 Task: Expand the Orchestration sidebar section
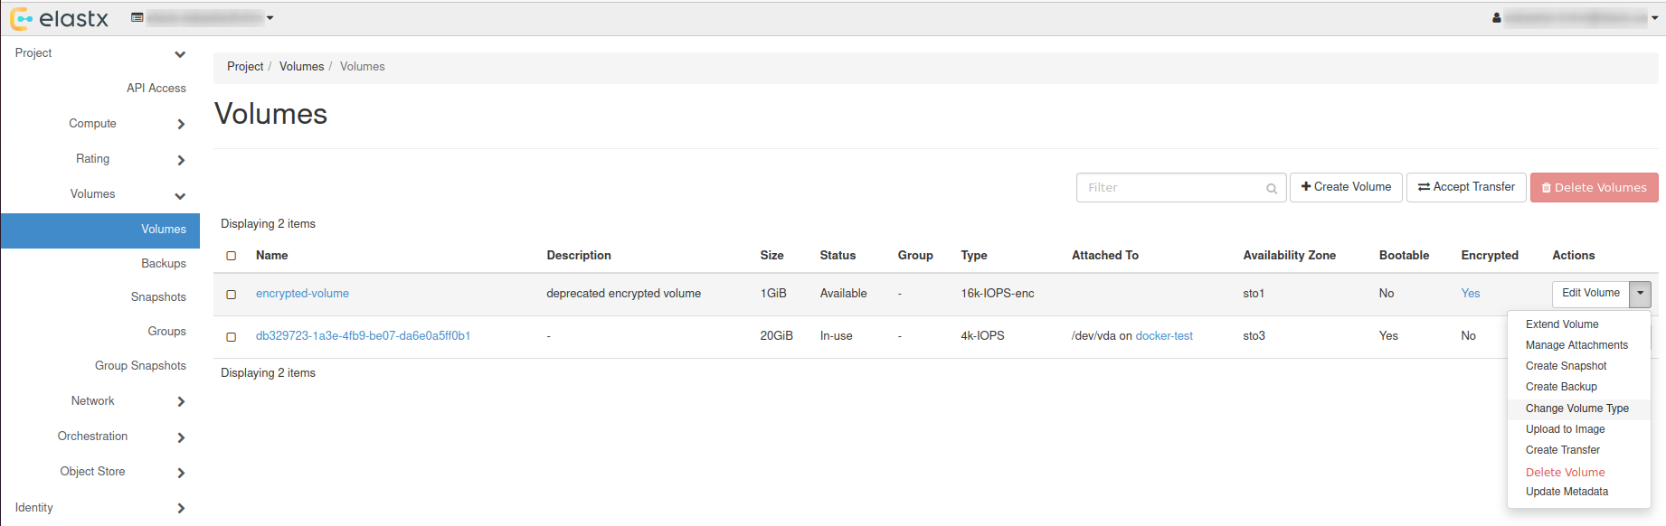pos(99,437)
